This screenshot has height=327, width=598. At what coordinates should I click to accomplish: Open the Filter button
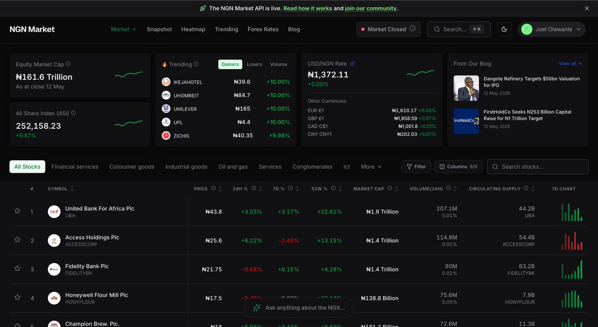tap(416, 167)
